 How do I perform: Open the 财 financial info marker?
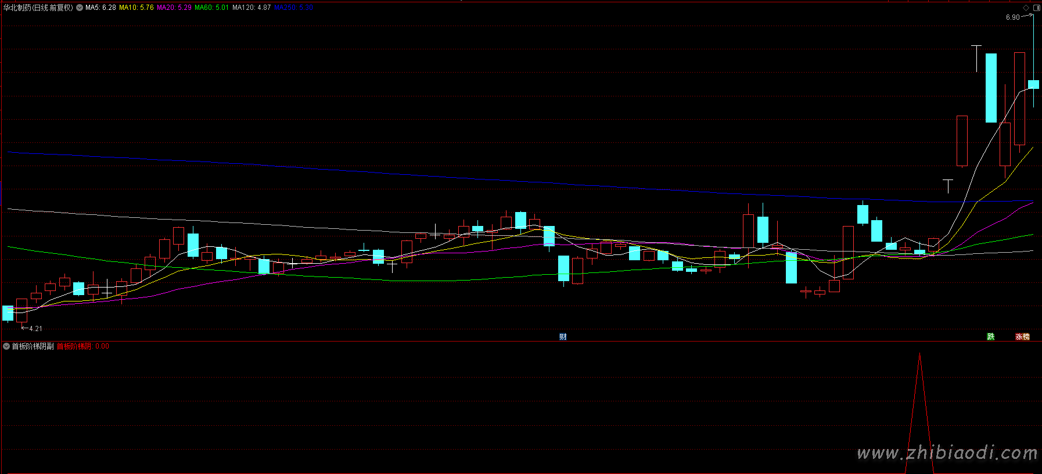point(563,337)
